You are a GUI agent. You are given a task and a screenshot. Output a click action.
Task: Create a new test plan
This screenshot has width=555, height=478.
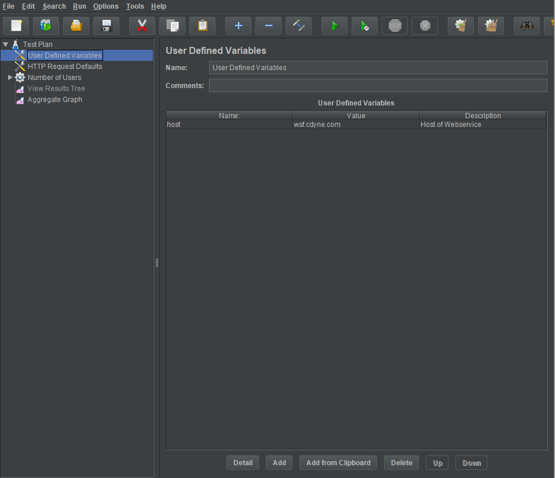click(x=16, y=25)
